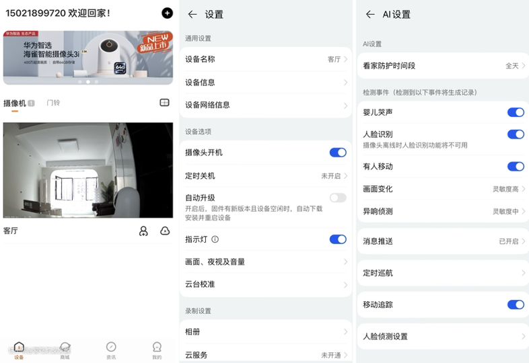The image size is (529, 363).
Task: Tap 15021899720 欢迎回家 greeting
Action: 58,13
